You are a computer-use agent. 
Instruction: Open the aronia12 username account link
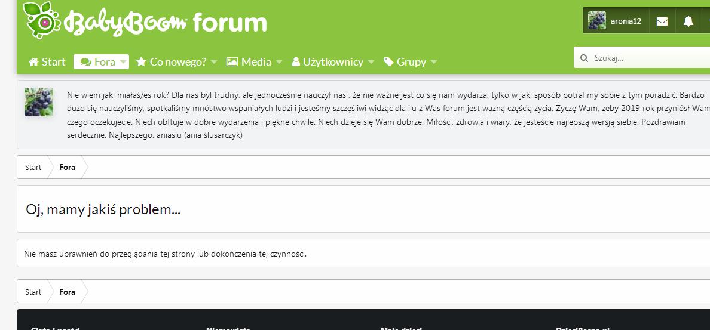click(626, 21)
